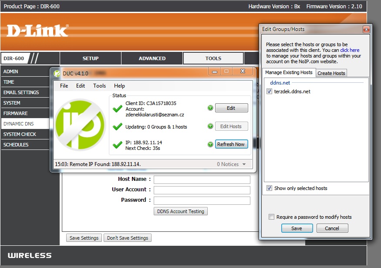Open EMAIL SETTINGS in router sidebar
This screenshot has width=381, height=268.
click(25, 92)
